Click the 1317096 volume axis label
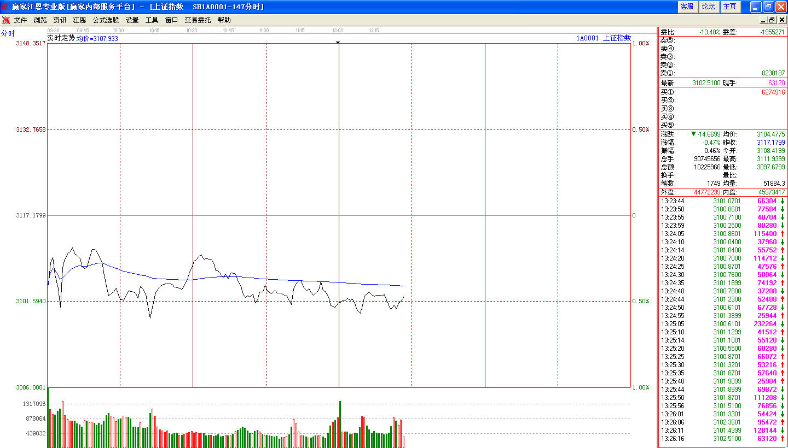788x448 pixels. point(34,404)
